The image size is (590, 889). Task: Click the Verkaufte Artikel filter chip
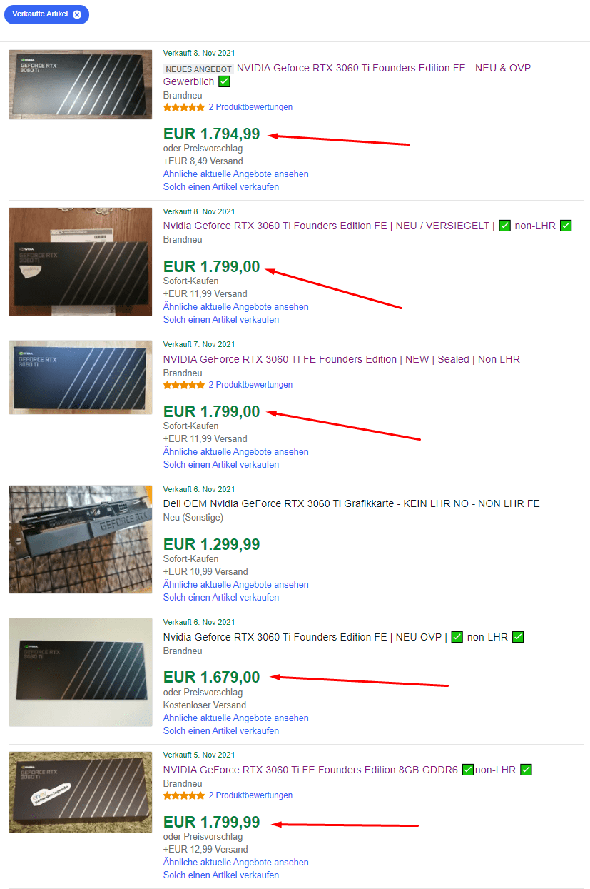click(46, 14)
